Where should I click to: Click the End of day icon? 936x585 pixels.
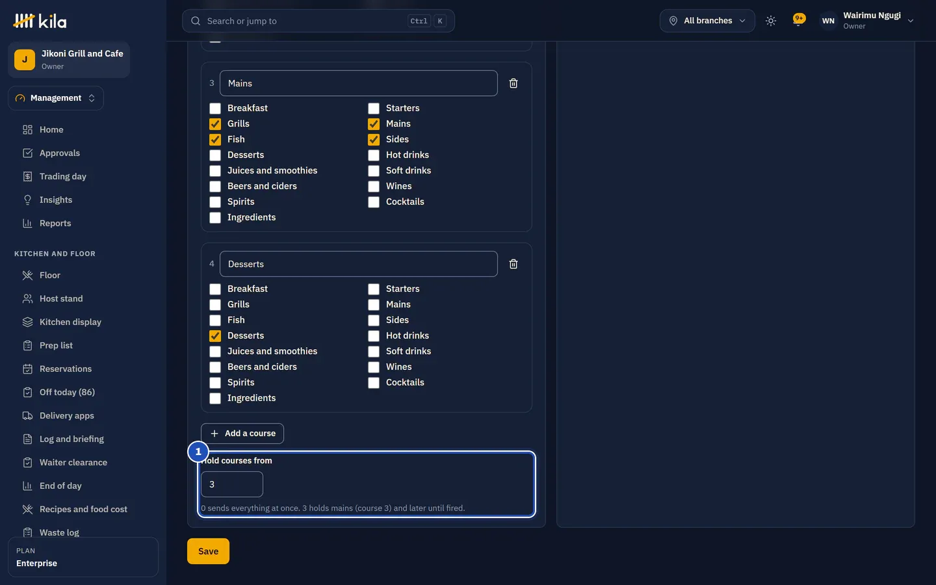pyautogui.click(x=27, y=486)
